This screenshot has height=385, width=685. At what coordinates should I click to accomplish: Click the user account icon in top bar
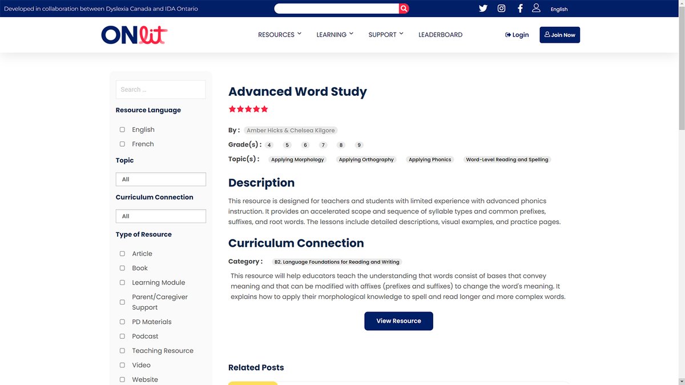536,8
